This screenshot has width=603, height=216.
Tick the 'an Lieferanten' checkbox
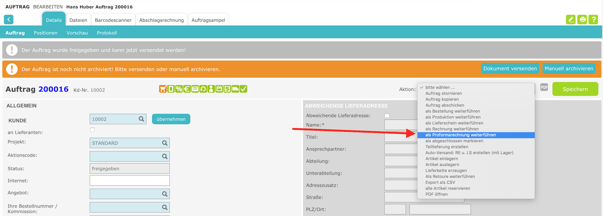coord(92,130)
